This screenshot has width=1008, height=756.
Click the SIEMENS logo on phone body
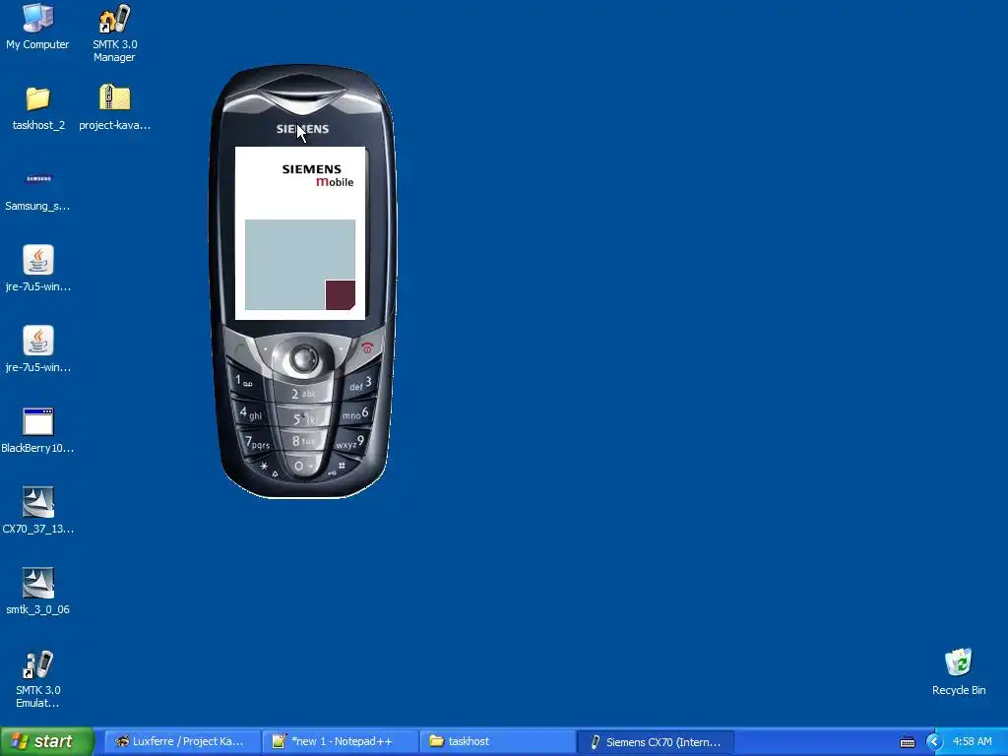point(303,129)
